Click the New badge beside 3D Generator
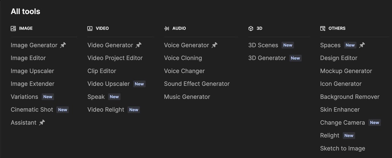 click(x=295, y=58)
